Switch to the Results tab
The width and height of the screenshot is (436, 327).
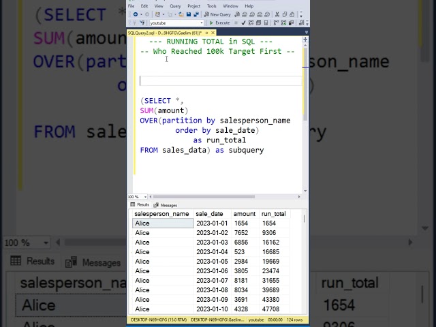coord(140,205)
